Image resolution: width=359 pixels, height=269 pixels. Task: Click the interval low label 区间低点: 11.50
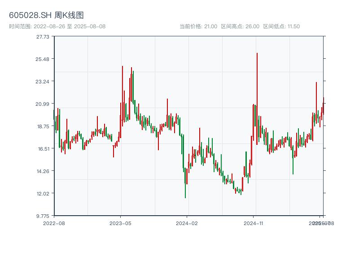point(281,26)
